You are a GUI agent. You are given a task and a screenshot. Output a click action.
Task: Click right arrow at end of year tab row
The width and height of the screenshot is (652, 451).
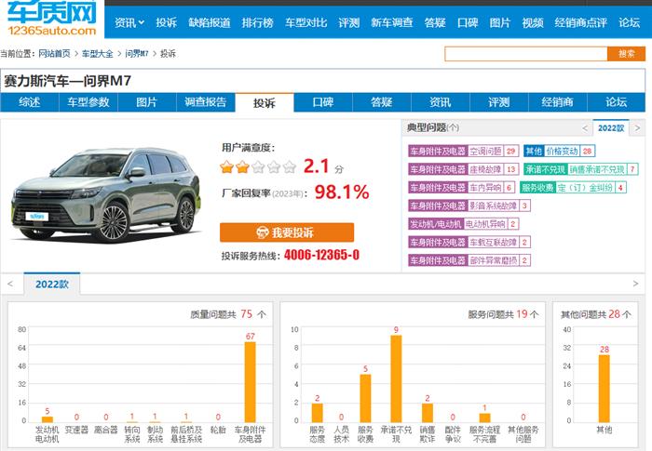(635, 284)
